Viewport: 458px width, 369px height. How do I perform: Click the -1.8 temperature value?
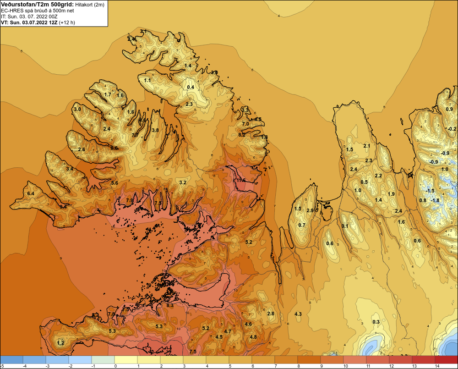(x=435, y=200)
